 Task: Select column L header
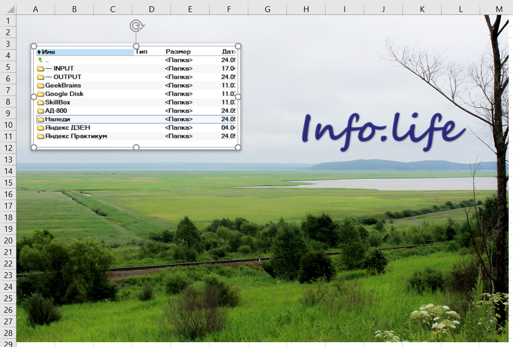[460, 9]
